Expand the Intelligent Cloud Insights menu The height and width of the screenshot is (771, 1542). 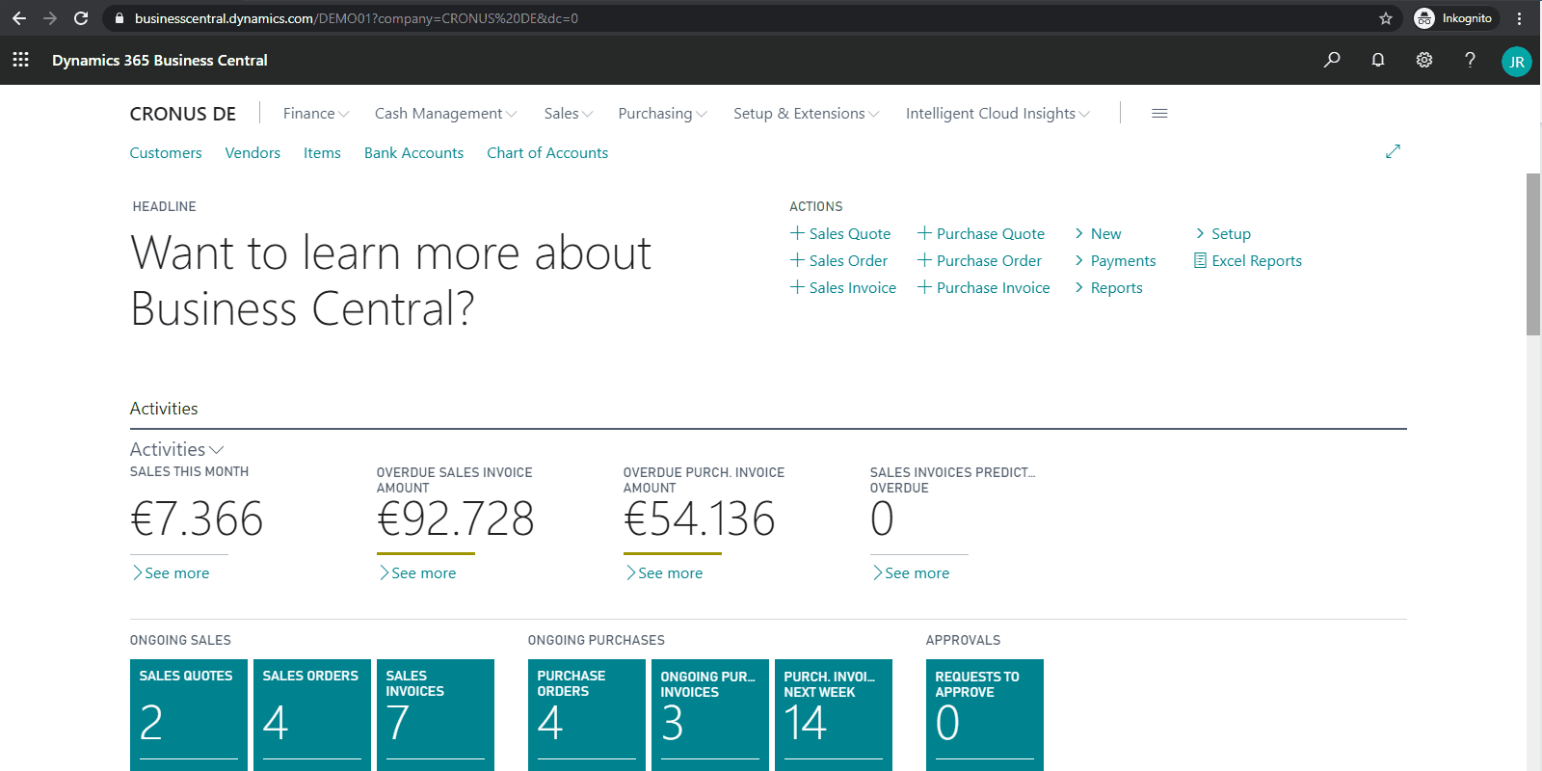pyautogui.click(x=998, y=114)
